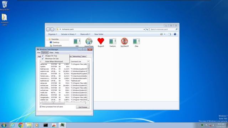Image resolution: width=228 pixels, height=128 pixels.
Task: Select the Fantom file icon
Action: coord(113,43)
